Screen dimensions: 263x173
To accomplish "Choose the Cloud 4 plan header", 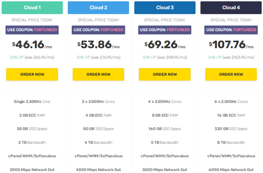I will pyautogui.click(x=231, y=8).
